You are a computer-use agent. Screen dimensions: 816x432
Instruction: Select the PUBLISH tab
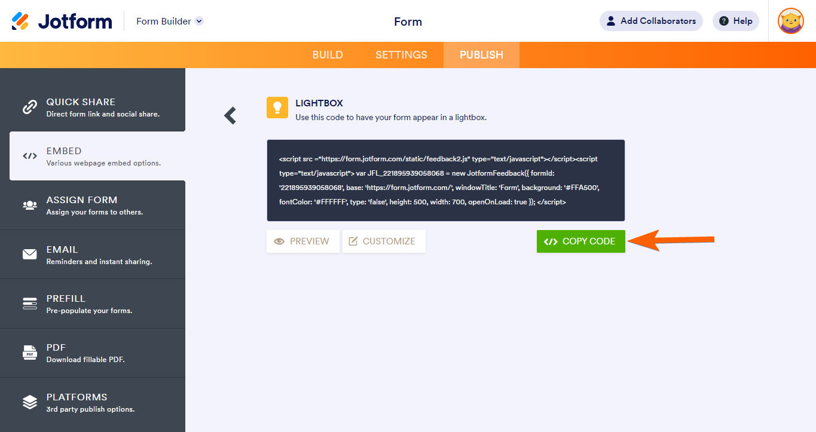[x=481, y=55]
